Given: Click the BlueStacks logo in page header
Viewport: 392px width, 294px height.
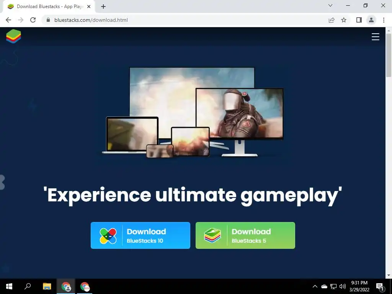Looking at the screenshot, I should pyautogui.click(x=13, y=36).
